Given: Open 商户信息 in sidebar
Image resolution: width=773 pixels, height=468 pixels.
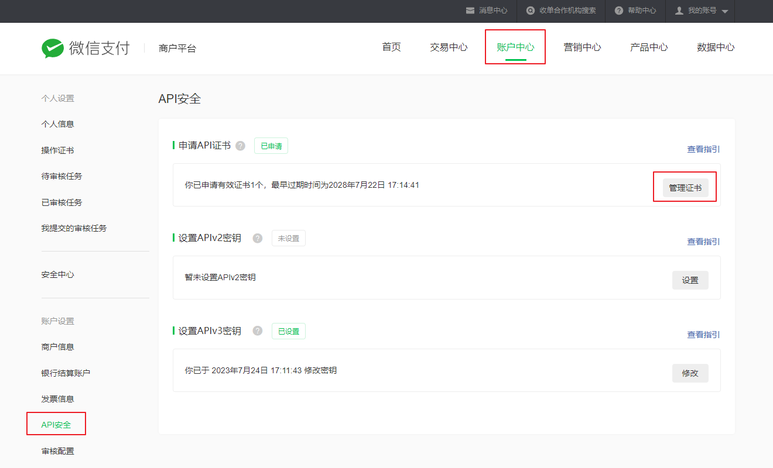Looking at the screenshot, I should [57, 347].
